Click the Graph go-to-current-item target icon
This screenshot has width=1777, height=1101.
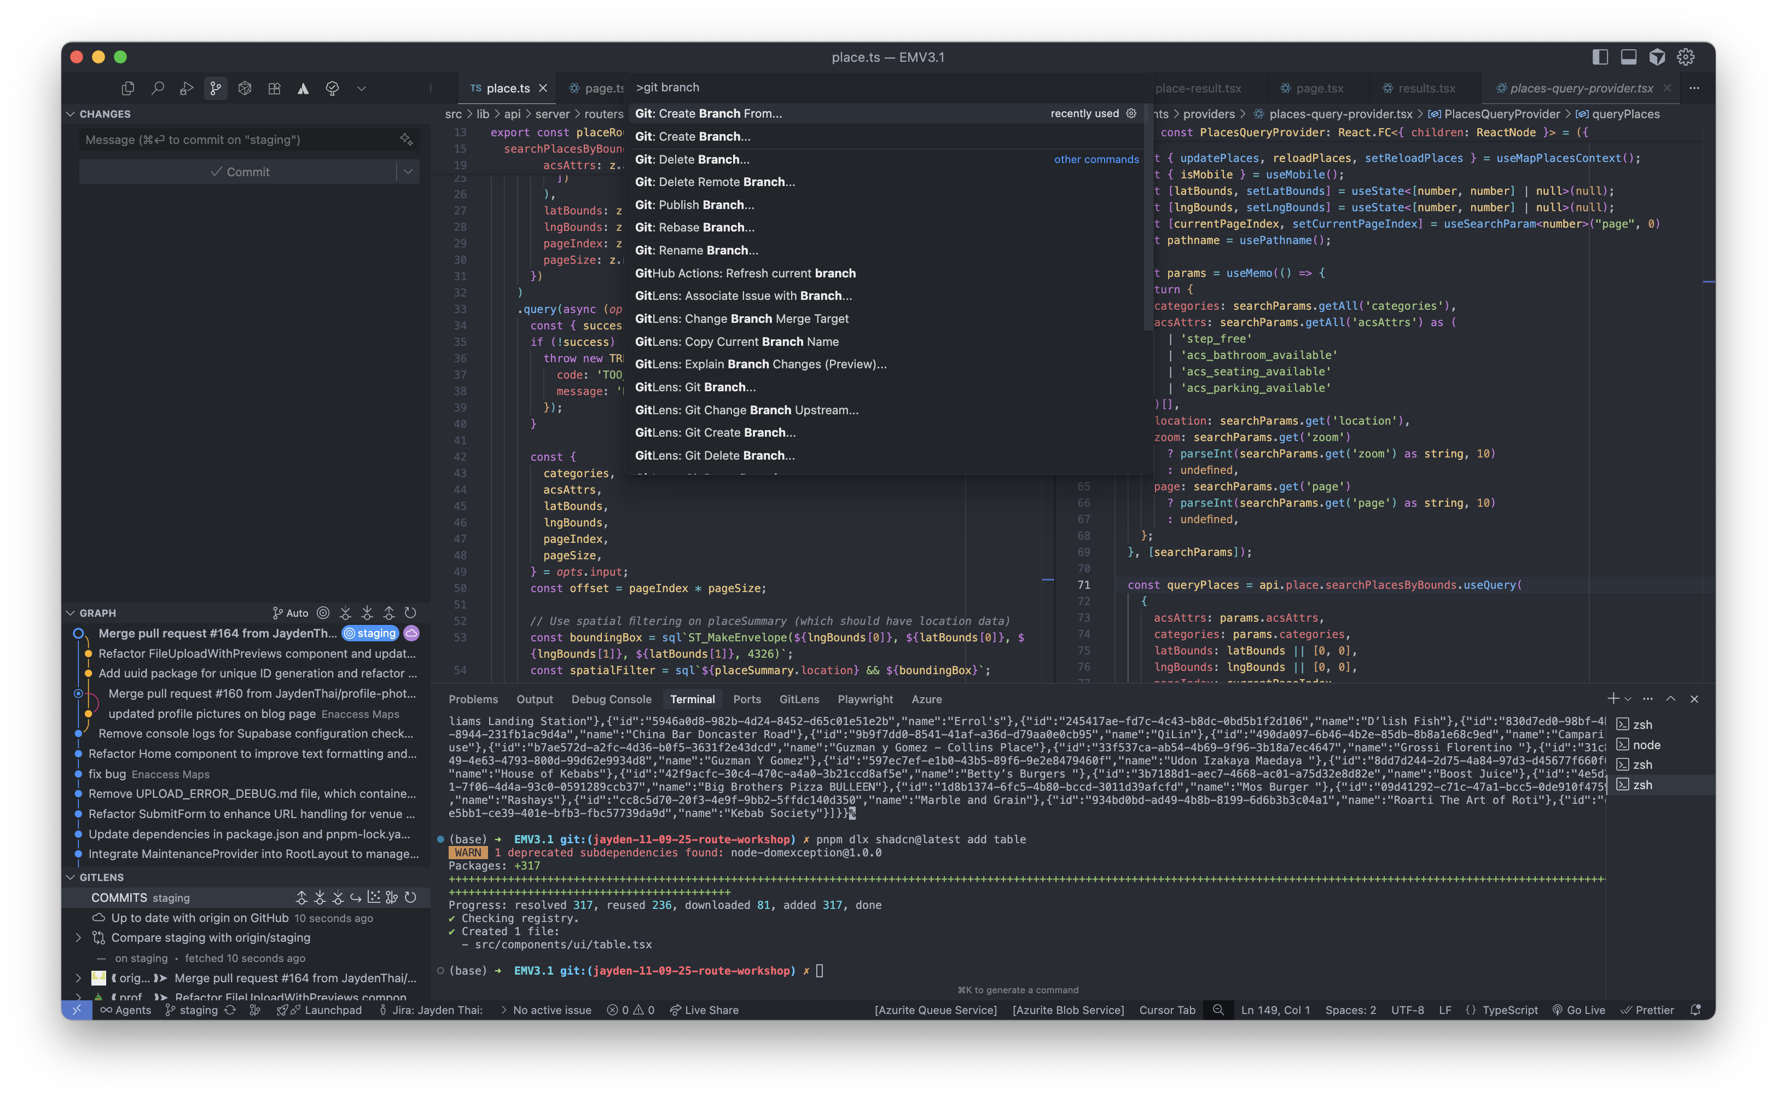point(323,613)
